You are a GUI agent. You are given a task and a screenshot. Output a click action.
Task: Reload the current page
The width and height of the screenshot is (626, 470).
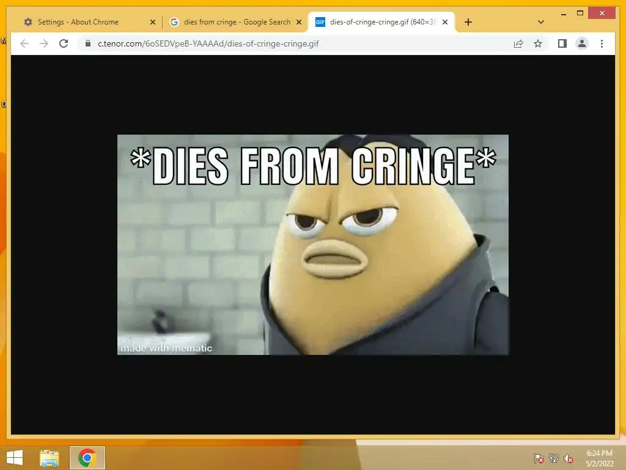pyautogui.click(x=64, y=43)
